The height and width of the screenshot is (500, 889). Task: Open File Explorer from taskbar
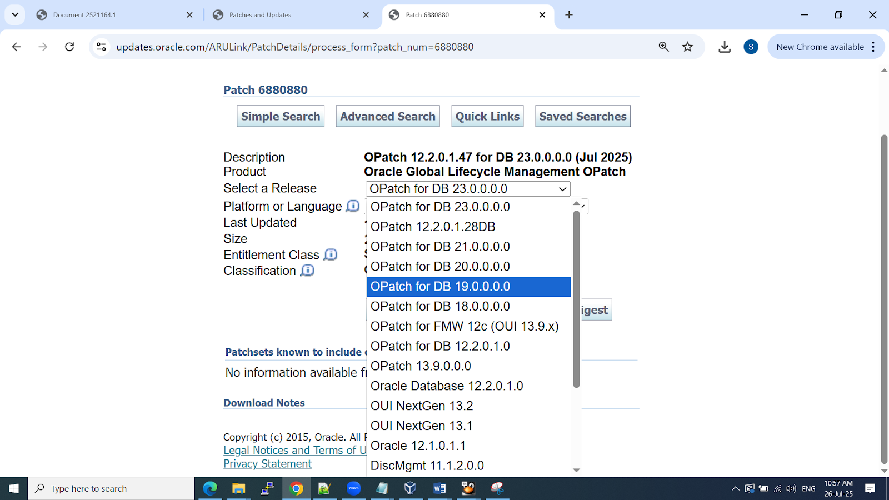coord(239,488)
